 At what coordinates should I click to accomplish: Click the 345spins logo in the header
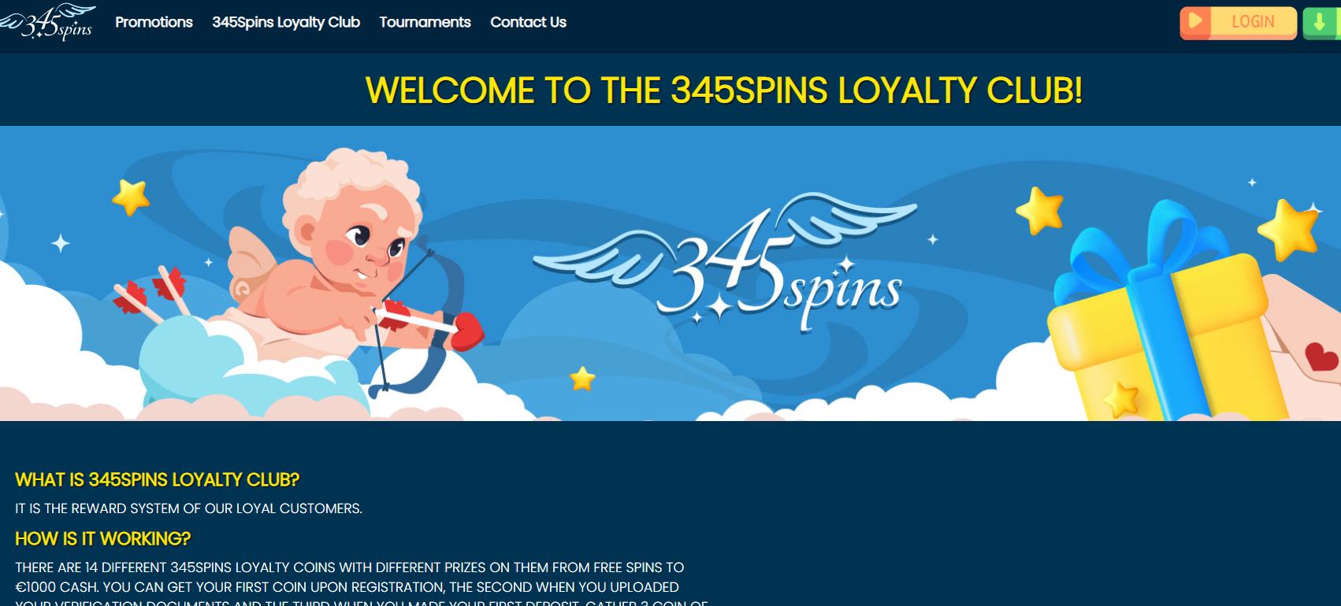click(49, 22)
